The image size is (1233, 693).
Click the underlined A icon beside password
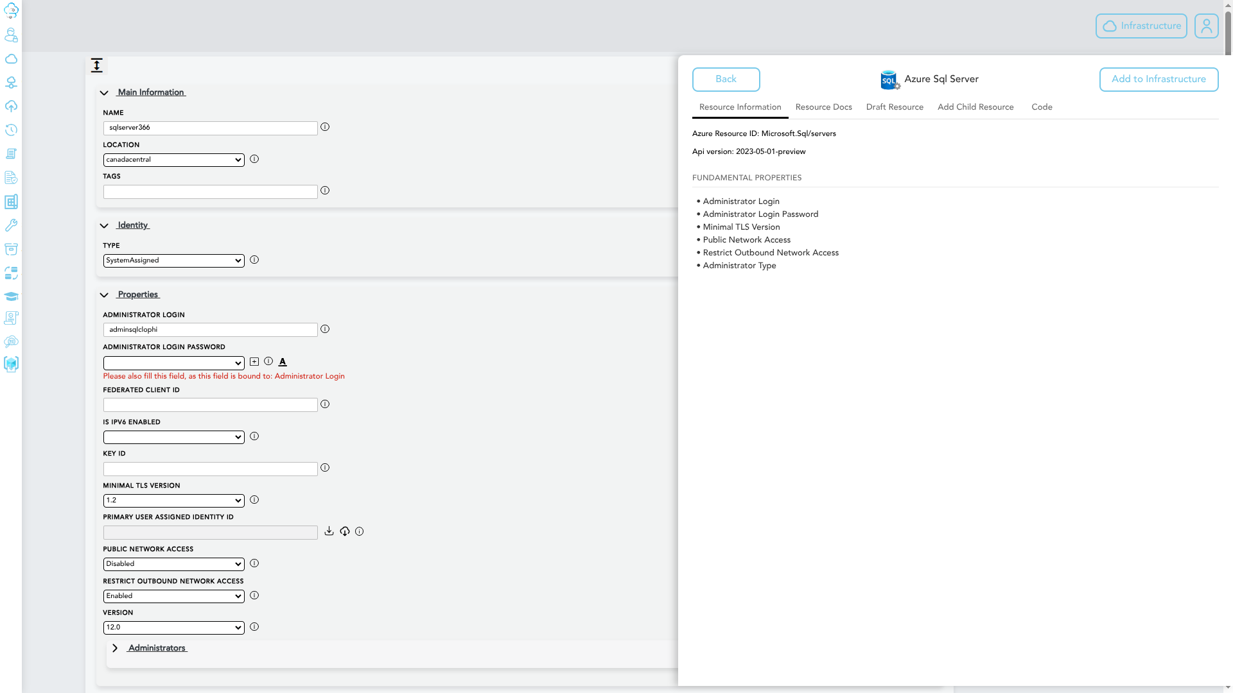tap(283, 362)
